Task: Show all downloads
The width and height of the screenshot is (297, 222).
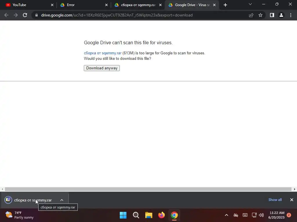Action: click(275, 200)
